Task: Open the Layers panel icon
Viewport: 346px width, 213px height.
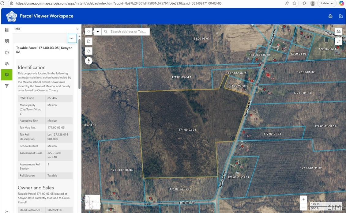Action: [7, 64]
